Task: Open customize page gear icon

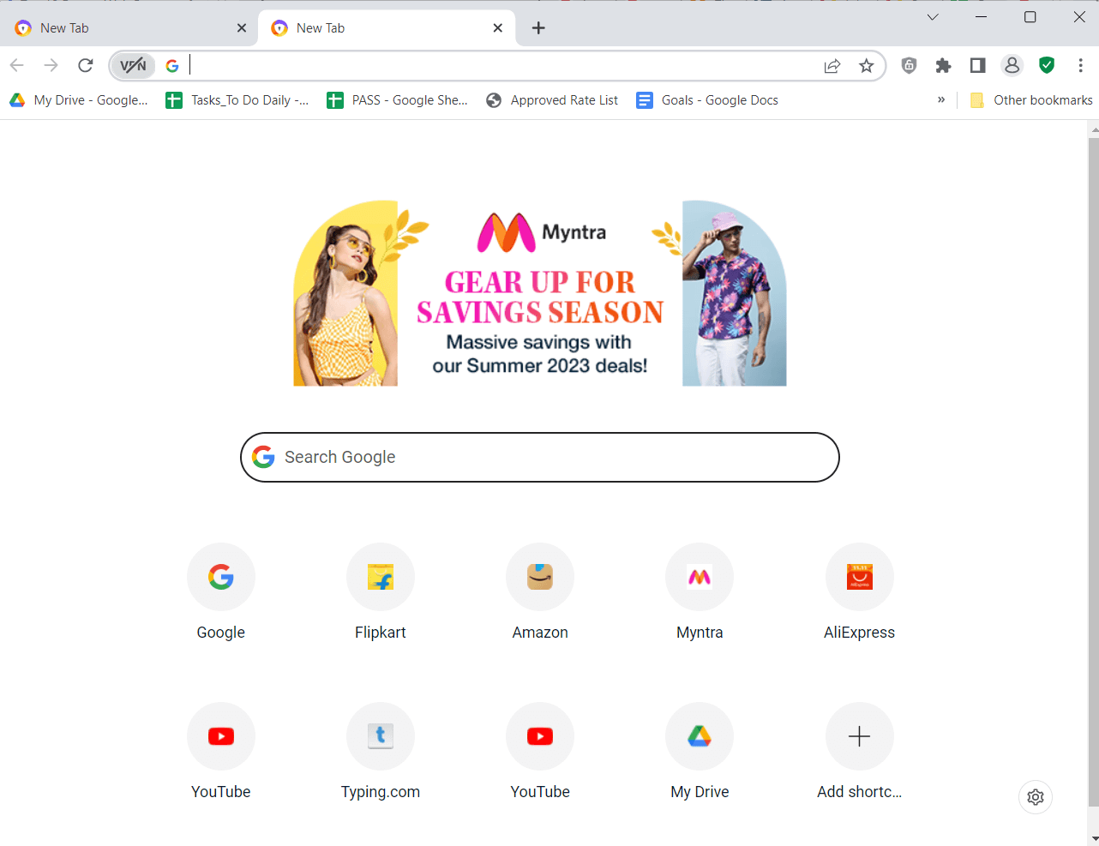Action: (1036, 797)
